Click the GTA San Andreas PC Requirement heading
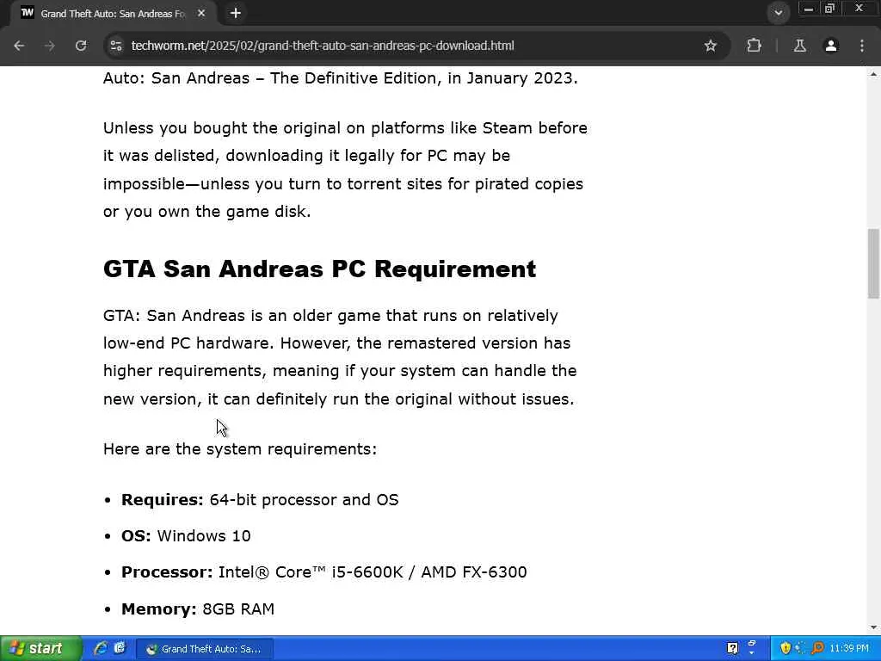 319,269
